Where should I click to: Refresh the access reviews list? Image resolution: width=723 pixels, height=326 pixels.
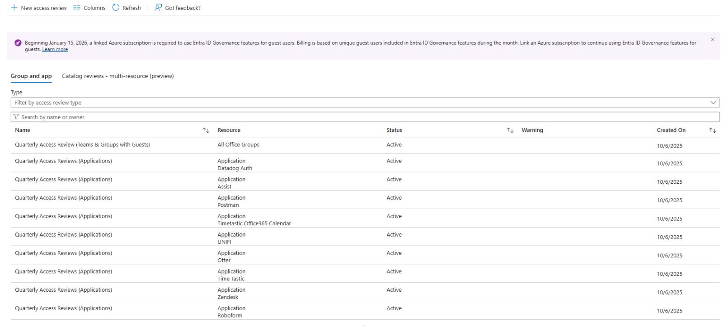[x=127, y=8]
